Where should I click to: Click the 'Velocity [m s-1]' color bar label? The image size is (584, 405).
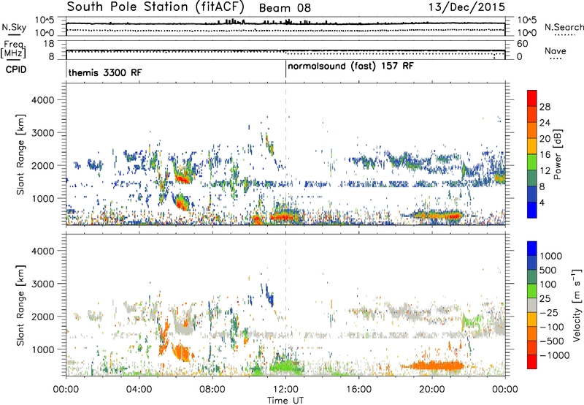pyautogui.click(x=577, y=305)
